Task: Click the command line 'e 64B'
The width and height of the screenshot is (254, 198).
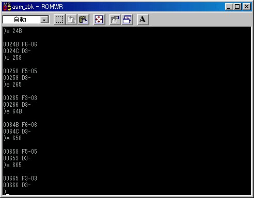Action: (x=13, y=111)
